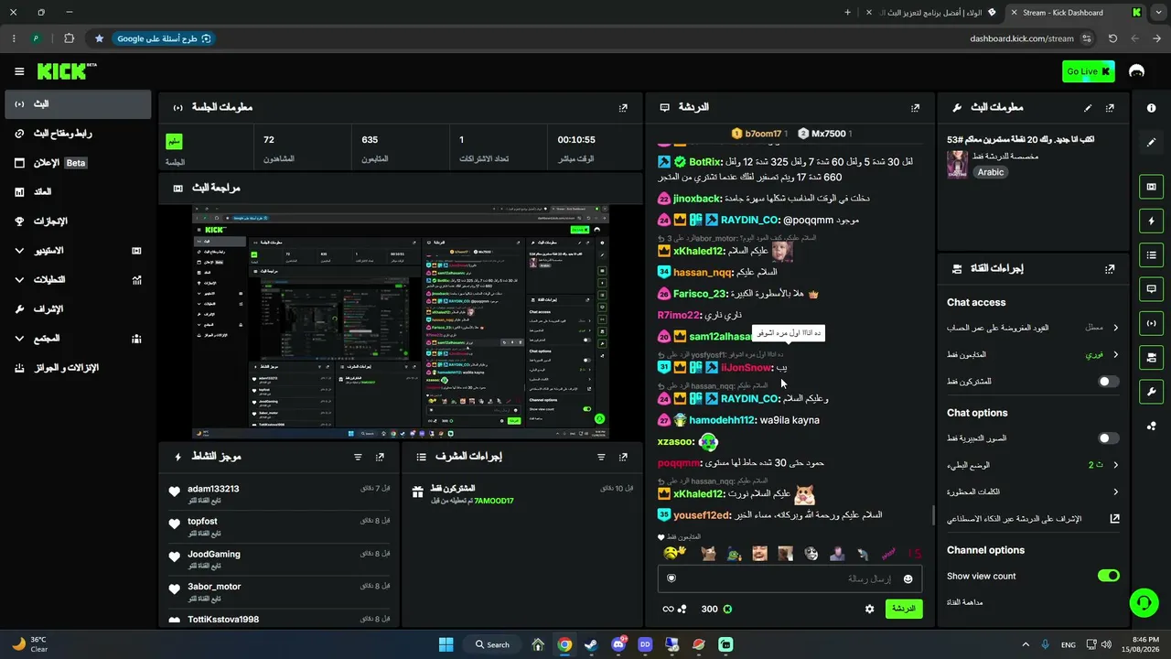This screenshot has height=659, width=1171.
Task: Open الإنجازات in the sidebar
Action: click(78, 221)
